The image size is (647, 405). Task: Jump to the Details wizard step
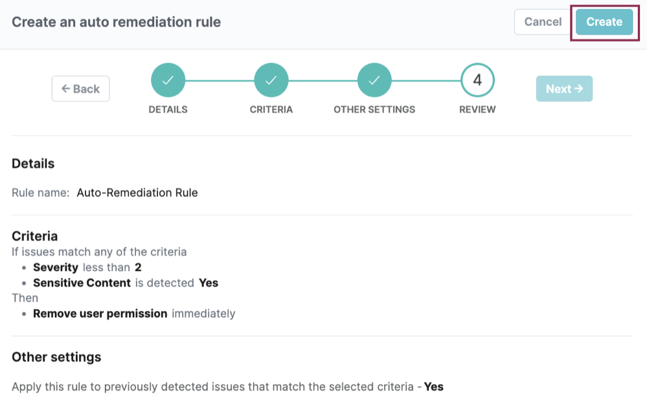click(x=168, y=109)
